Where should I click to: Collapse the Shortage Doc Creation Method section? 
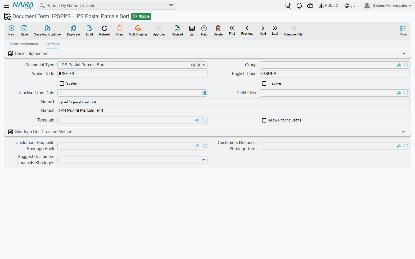click(404, 132)
